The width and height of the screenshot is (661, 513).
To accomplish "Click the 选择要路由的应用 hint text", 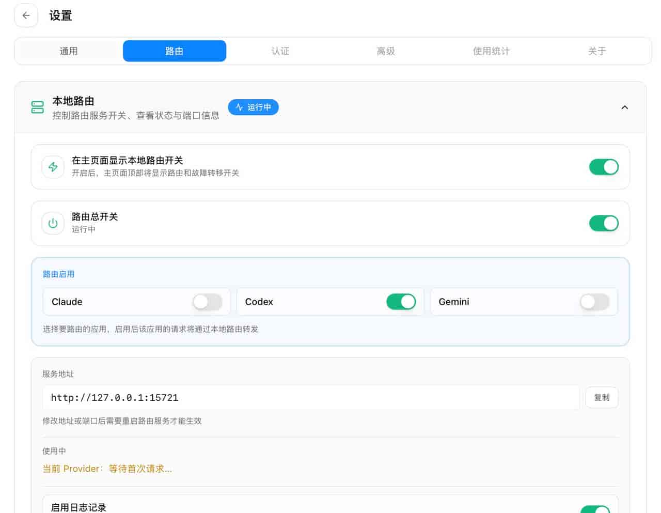I will pyautogui.click(x=150, y=329).
